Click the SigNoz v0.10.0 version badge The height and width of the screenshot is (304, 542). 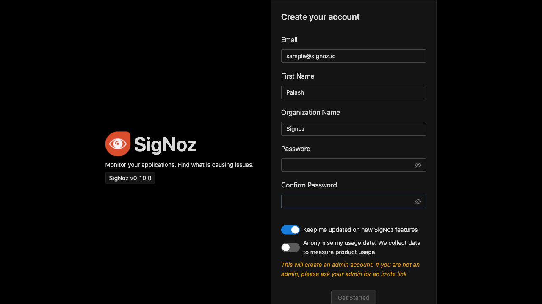point(130,178)
